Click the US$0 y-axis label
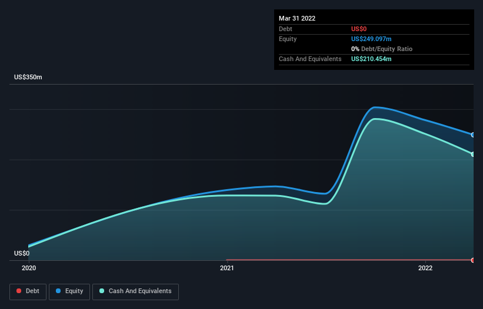 pos(22,253)
